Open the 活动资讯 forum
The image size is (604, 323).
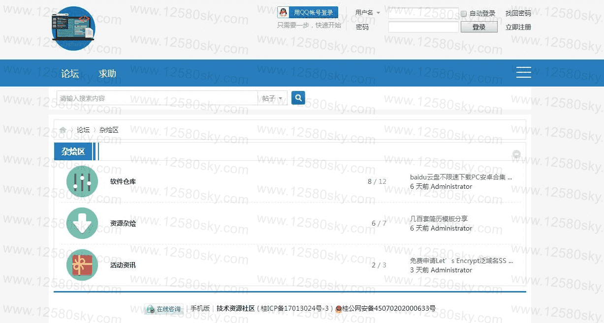[x=123, y=265]
